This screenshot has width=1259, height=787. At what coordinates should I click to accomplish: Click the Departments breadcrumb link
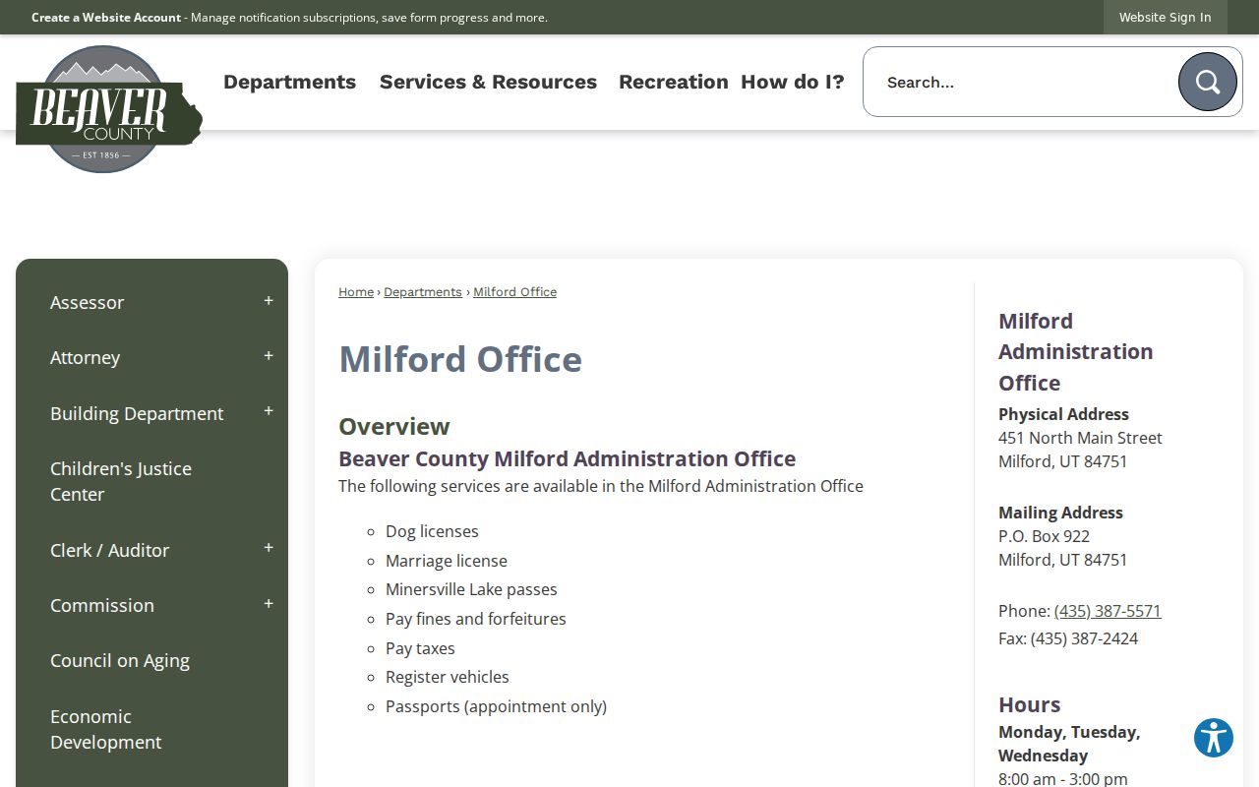click(x=423, y=292)
